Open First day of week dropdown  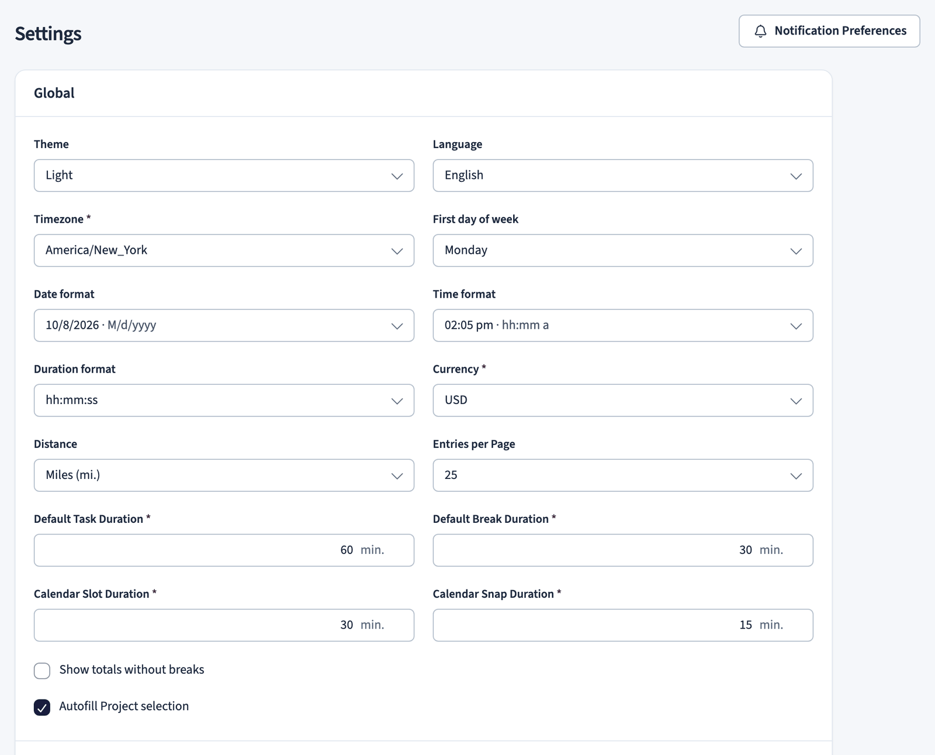[x=623, y=250]
